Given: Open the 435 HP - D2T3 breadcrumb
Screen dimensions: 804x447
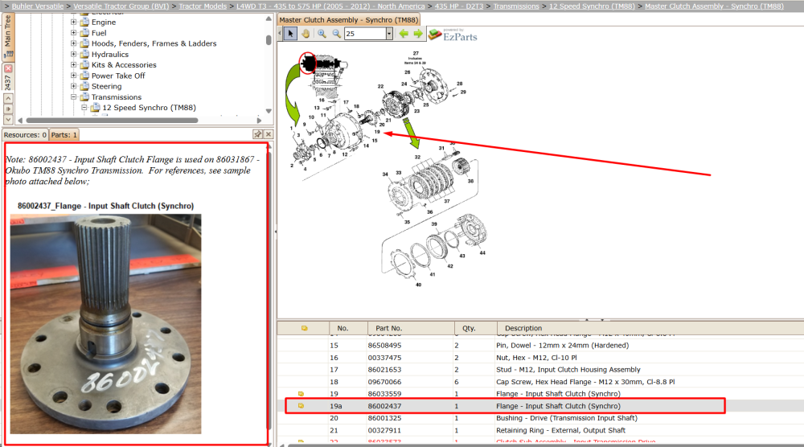Looking at the screenshot, I should [x=459, y=6].
